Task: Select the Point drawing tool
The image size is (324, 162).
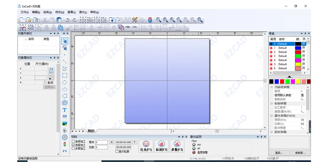Action: coord(65,55)
